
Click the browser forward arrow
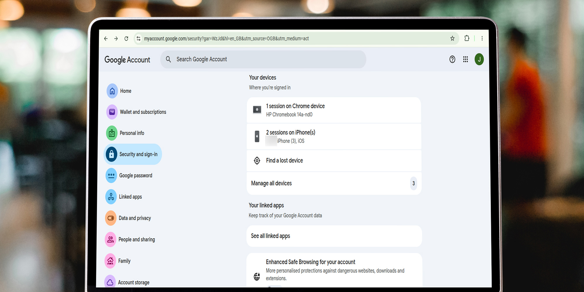(116, 39)
